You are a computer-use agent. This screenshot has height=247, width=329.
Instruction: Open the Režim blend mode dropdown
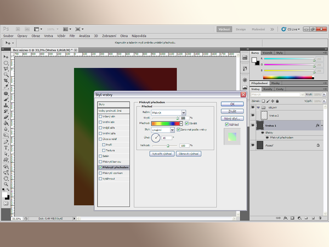[x=169, y=112]
